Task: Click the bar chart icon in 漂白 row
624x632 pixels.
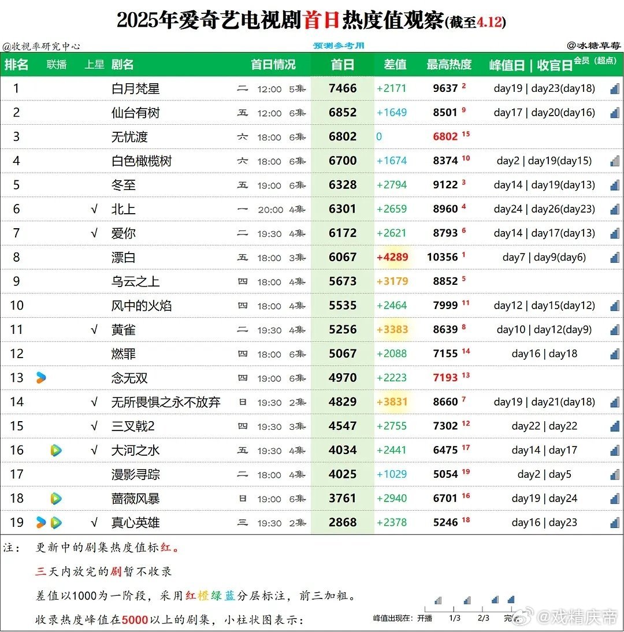Action: (615, 258)
